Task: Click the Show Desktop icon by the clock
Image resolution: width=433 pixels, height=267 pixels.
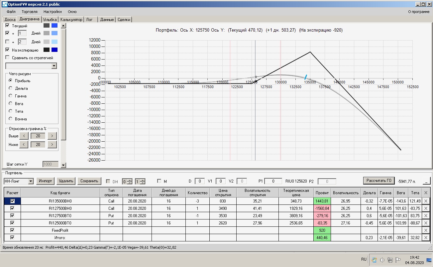Action: pyautogui.click(x=429, y=260)
